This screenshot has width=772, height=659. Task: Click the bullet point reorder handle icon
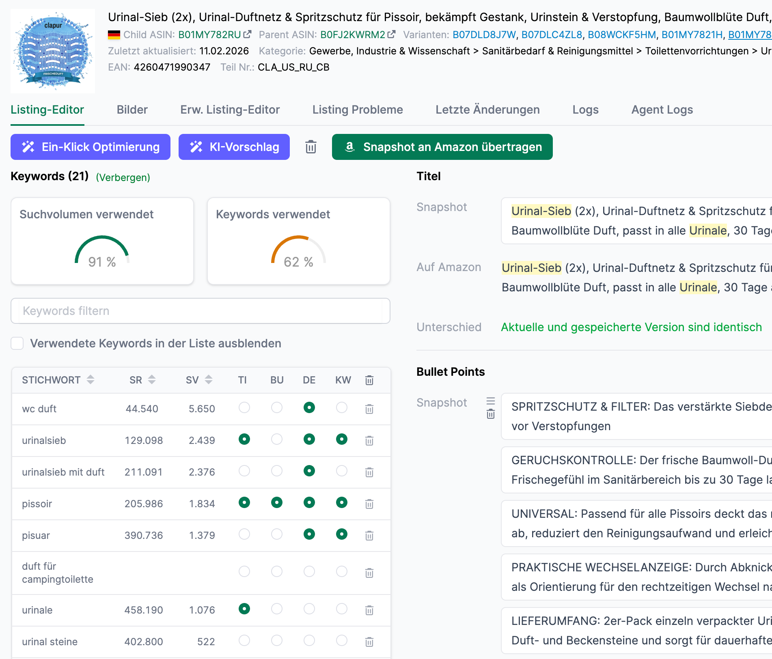(491, 401)
